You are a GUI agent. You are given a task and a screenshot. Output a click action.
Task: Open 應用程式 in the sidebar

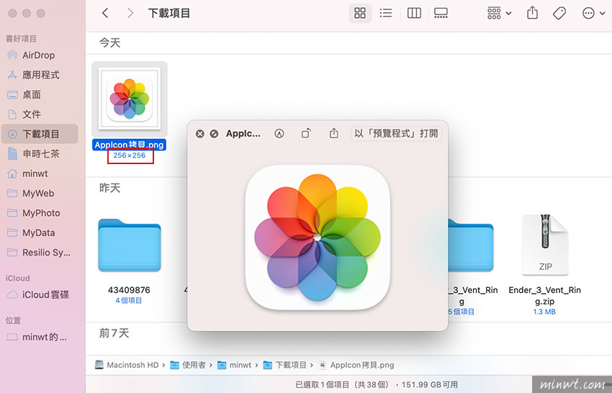40,75
